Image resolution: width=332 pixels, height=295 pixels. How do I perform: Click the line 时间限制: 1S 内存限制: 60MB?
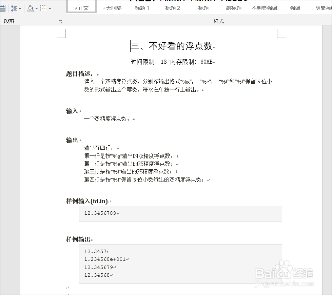(172, 62)
